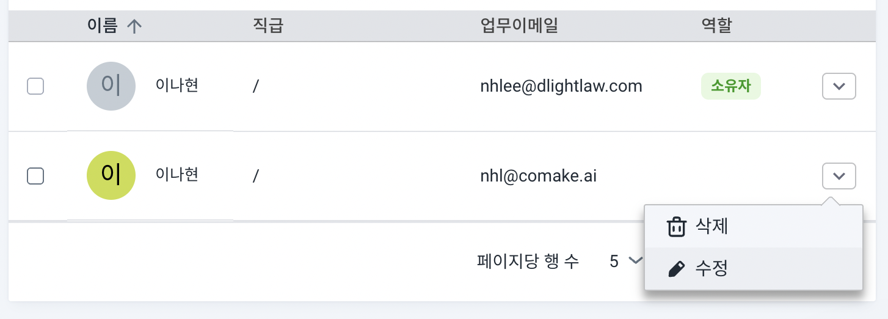Click the pencil icon in the popup menu

point(676,269)
